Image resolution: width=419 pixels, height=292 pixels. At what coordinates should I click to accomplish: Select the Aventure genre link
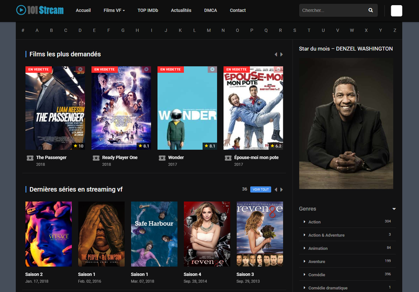pyautogui.click(x=317, y=262)
